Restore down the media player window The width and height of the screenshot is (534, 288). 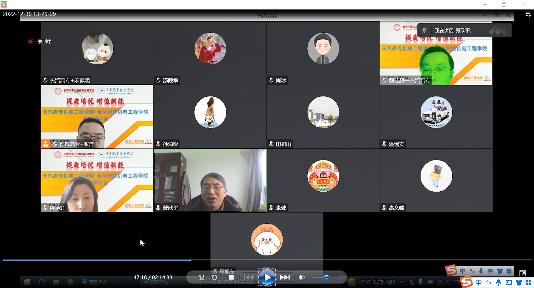point(504,4)
